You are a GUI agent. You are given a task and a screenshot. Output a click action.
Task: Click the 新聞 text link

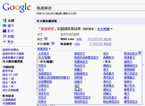(x=11, y=36)
